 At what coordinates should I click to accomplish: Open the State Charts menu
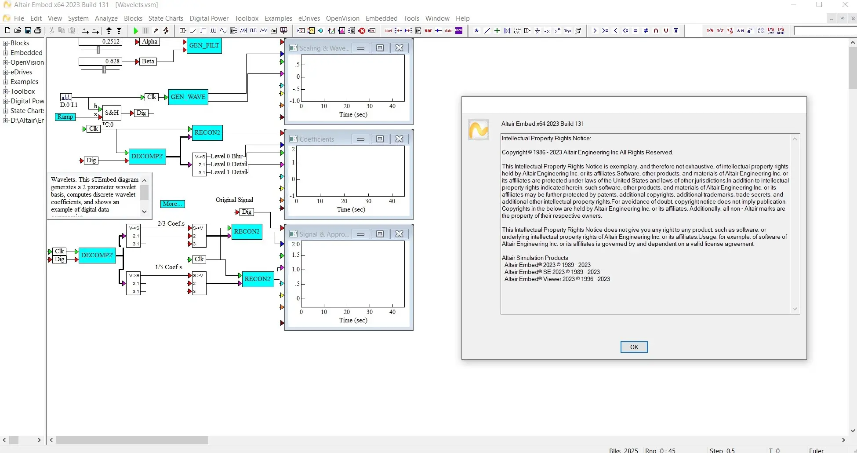166,18
